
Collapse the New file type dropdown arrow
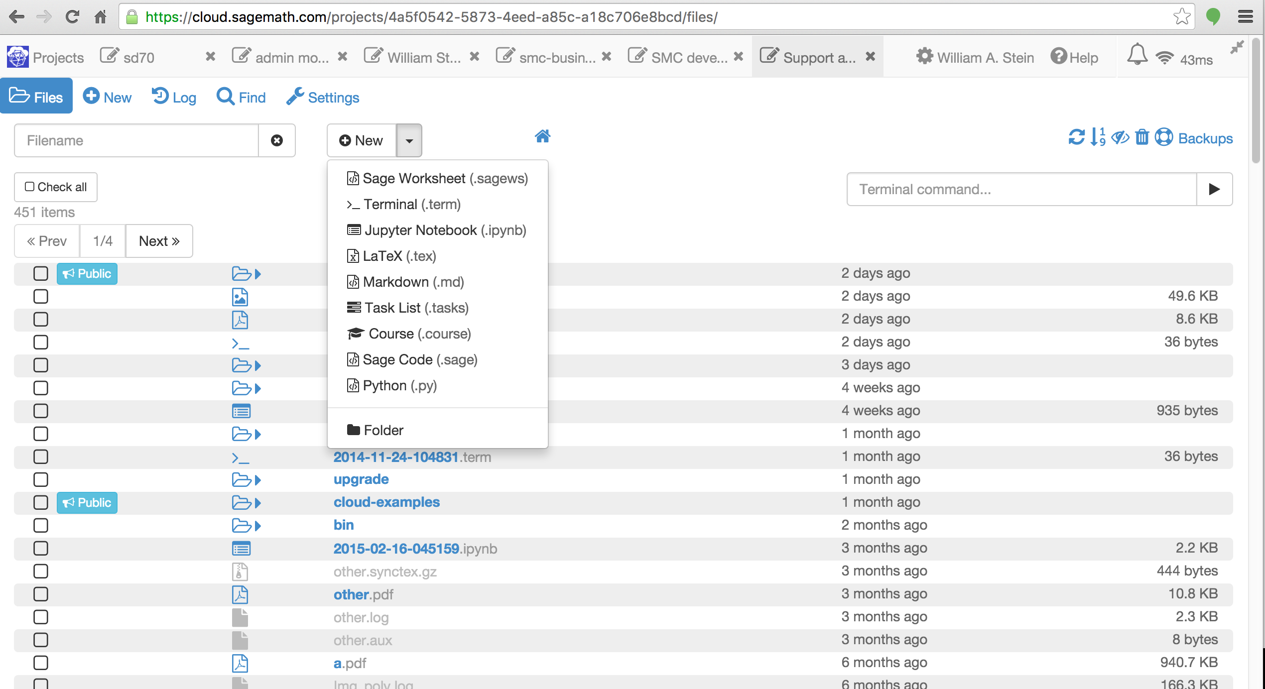point(409,140)
